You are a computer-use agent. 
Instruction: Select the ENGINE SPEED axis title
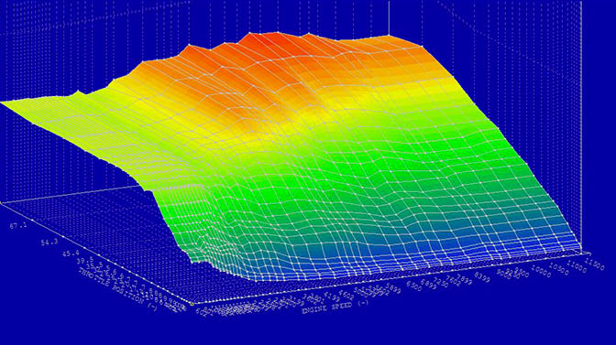click(335, 307)
